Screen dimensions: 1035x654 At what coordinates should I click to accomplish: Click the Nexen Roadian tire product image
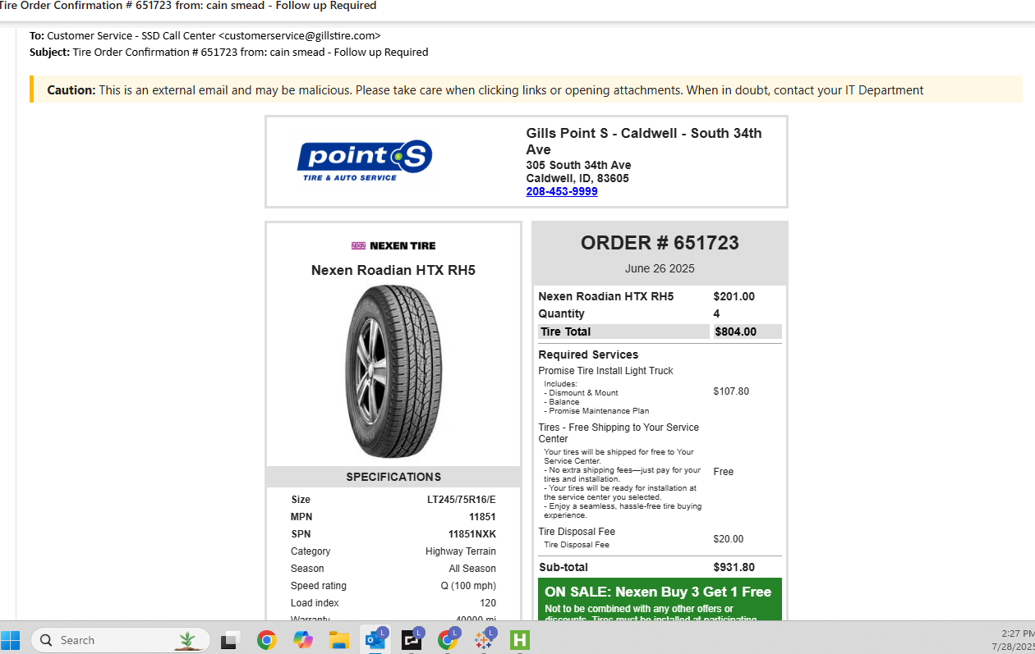(x=393, y=372)
